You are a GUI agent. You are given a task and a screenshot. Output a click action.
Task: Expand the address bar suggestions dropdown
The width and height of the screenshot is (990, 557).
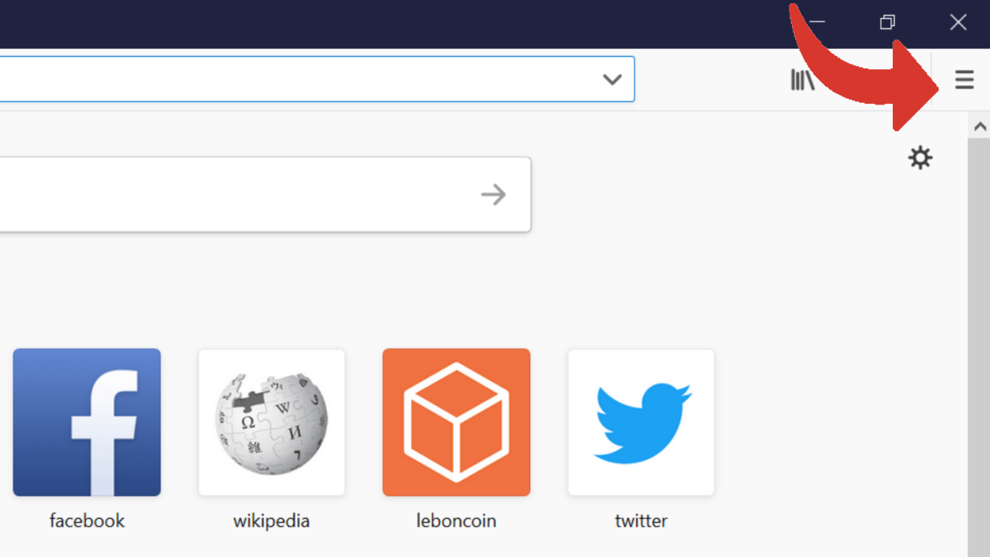click(x=613, y=79)
